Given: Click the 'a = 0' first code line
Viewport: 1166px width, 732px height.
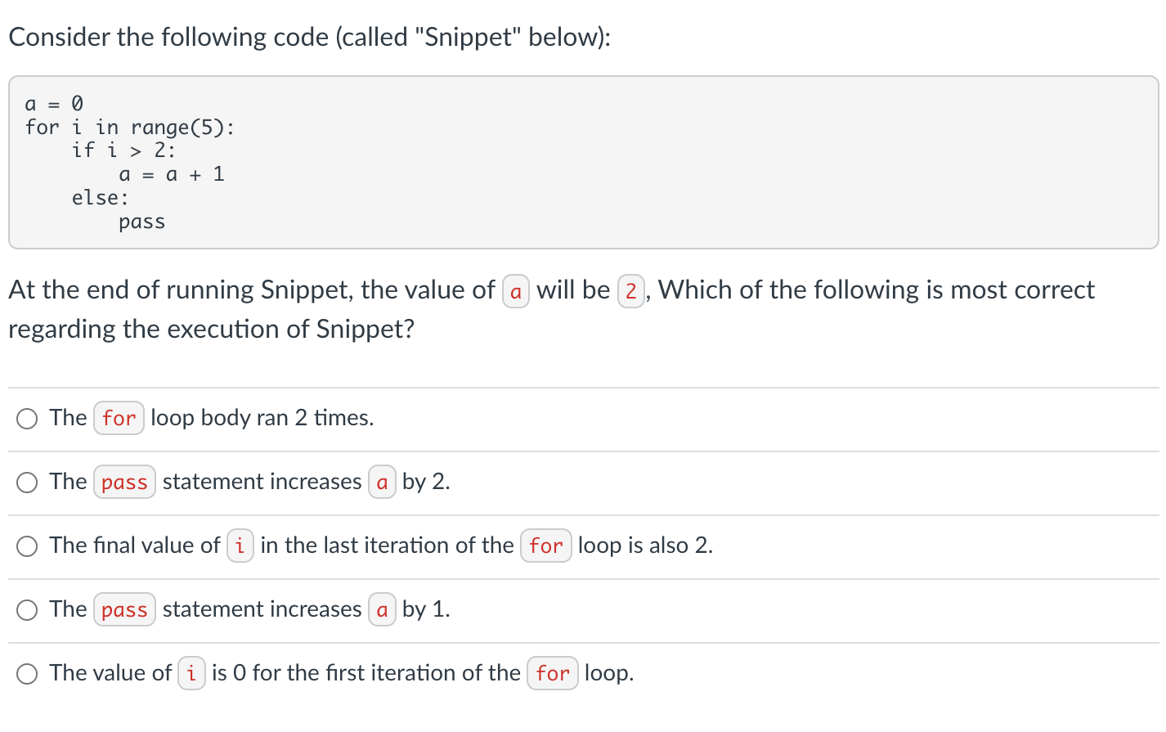Looking at the screenshot, I should point(54,104).
